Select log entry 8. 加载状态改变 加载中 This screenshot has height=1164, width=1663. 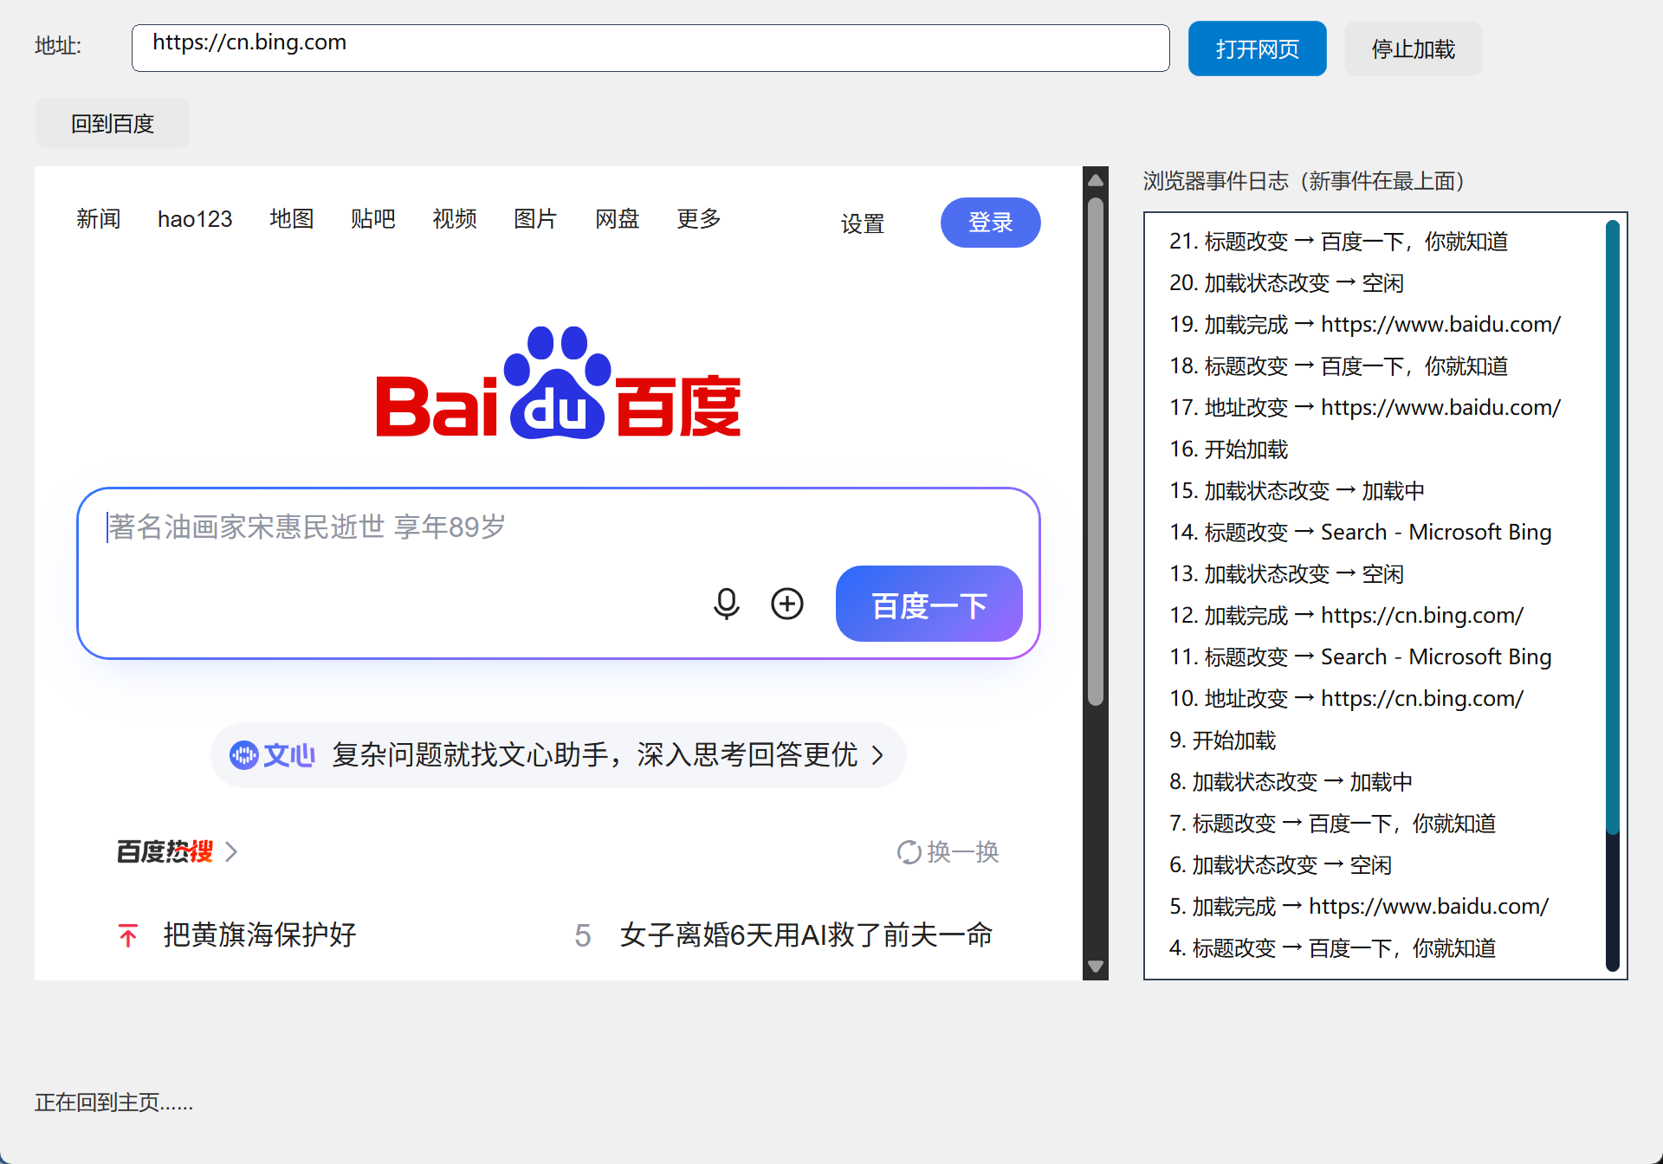(1291, 781)
